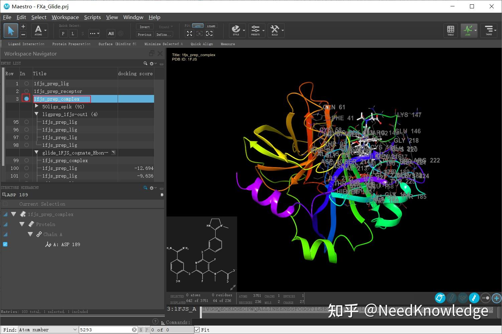Click the Define... button
This screenshot has height=334, width=502.
[163, 34]
